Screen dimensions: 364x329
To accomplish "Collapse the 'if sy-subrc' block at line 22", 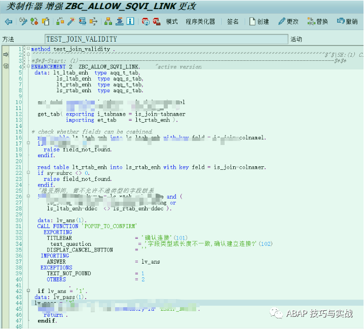I will (x=28, y=172).
